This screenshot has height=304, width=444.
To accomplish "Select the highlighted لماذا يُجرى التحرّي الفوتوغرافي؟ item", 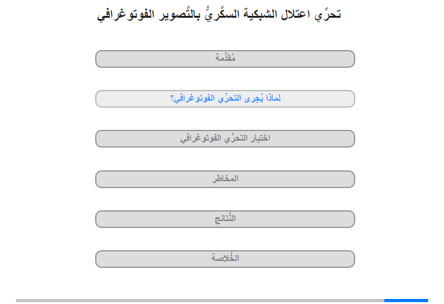I will click(225, 99).
